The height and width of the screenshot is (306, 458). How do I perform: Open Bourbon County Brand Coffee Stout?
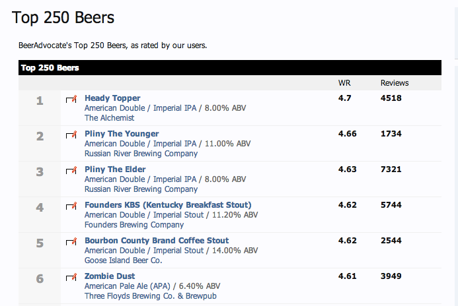pyautogui.click(x=157, y=241)
